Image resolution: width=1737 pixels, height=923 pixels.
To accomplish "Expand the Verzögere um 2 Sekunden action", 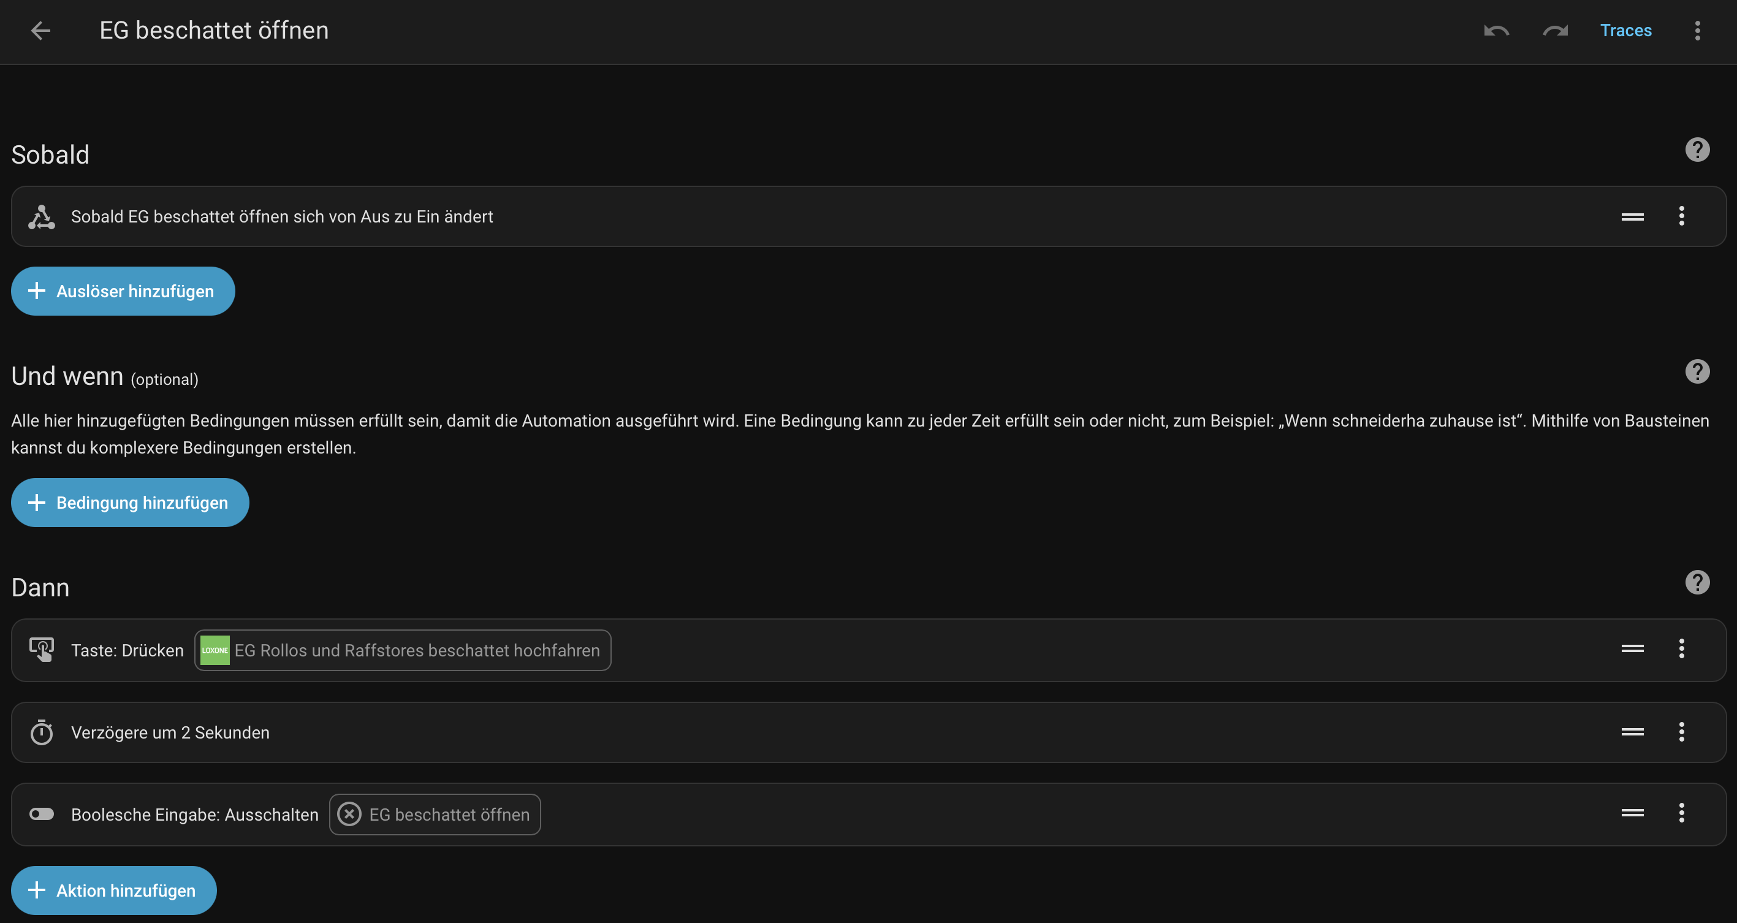I will [x=170, y=732].
